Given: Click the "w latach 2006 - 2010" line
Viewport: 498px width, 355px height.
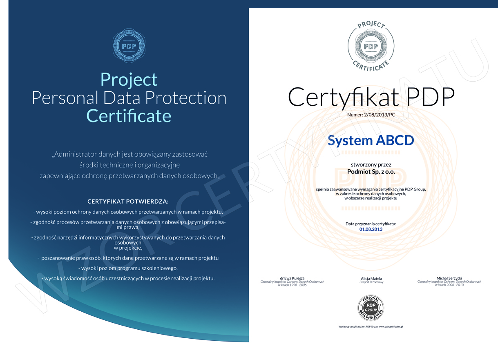Looking at the screenshot, I should pyautogui.click(x=449, y=285).
